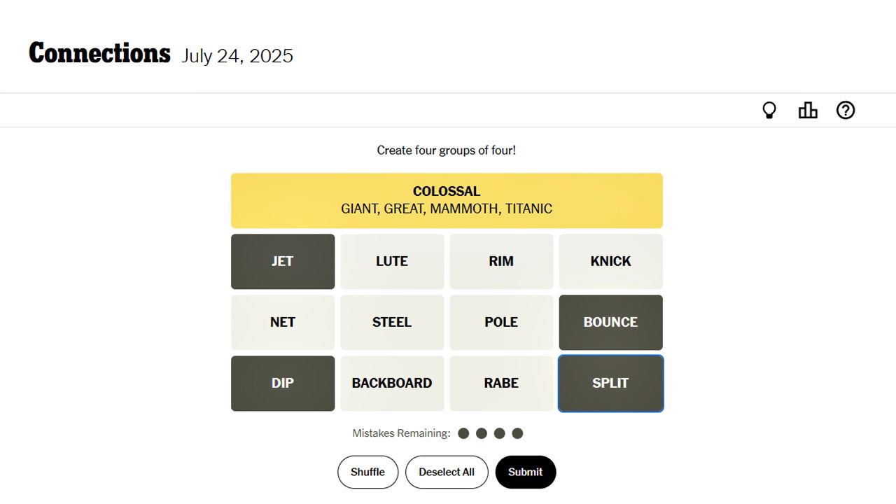Select the NET tile
The height and width of the screenshot is (504, 896).
[x=283, y=322]
